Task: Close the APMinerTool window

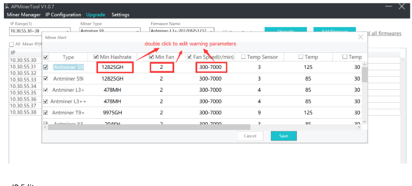Action: pos(402,6)
